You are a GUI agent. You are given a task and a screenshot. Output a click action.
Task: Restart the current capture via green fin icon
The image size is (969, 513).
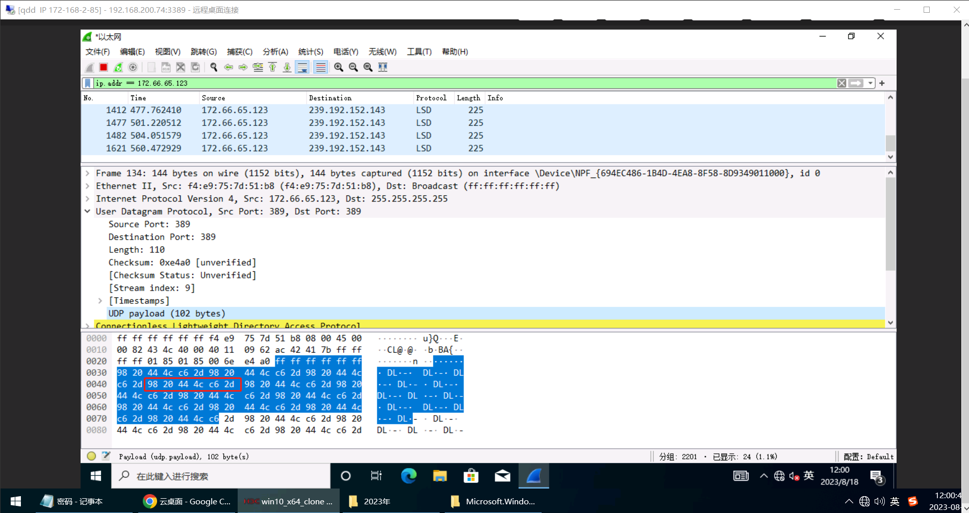click(118, 67)
